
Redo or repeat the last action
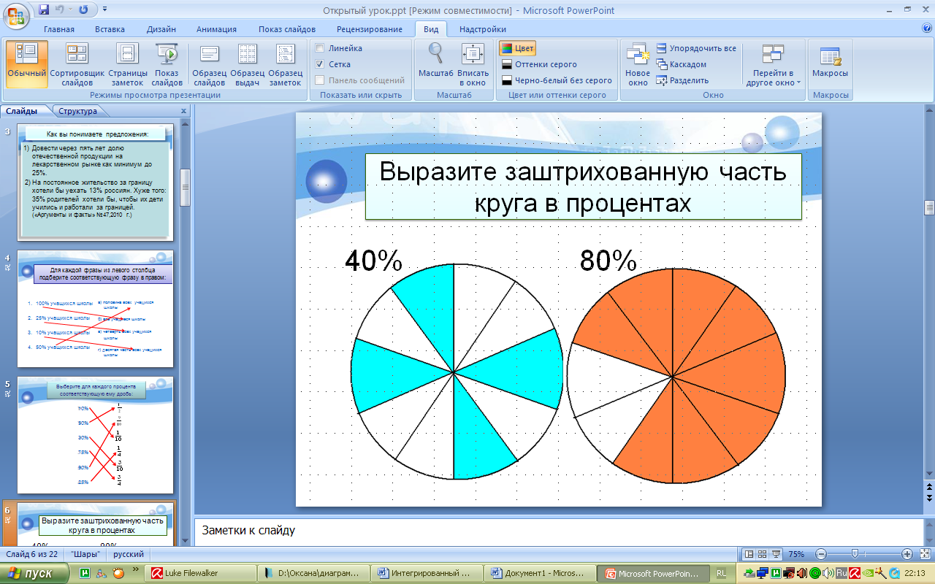83,9
